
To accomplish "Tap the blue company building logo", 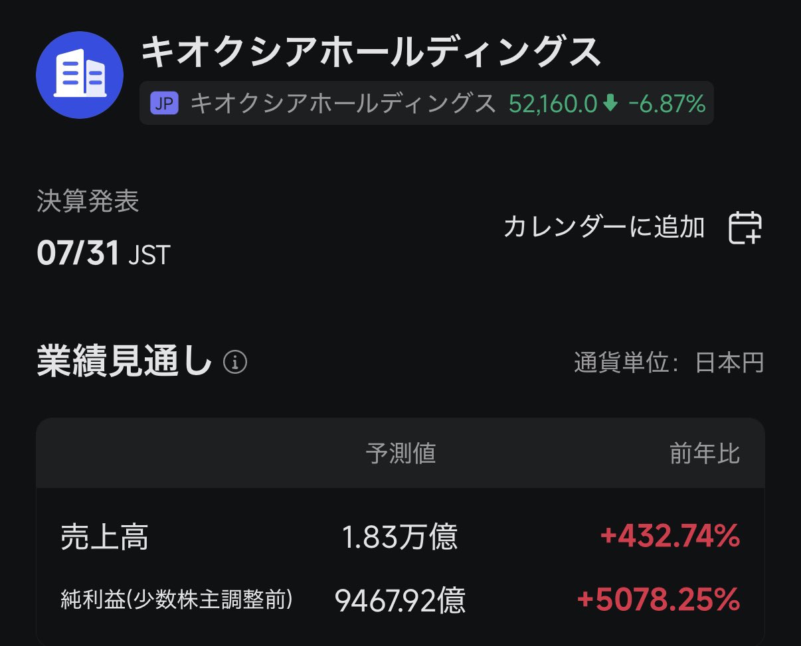I will point(80,74).
